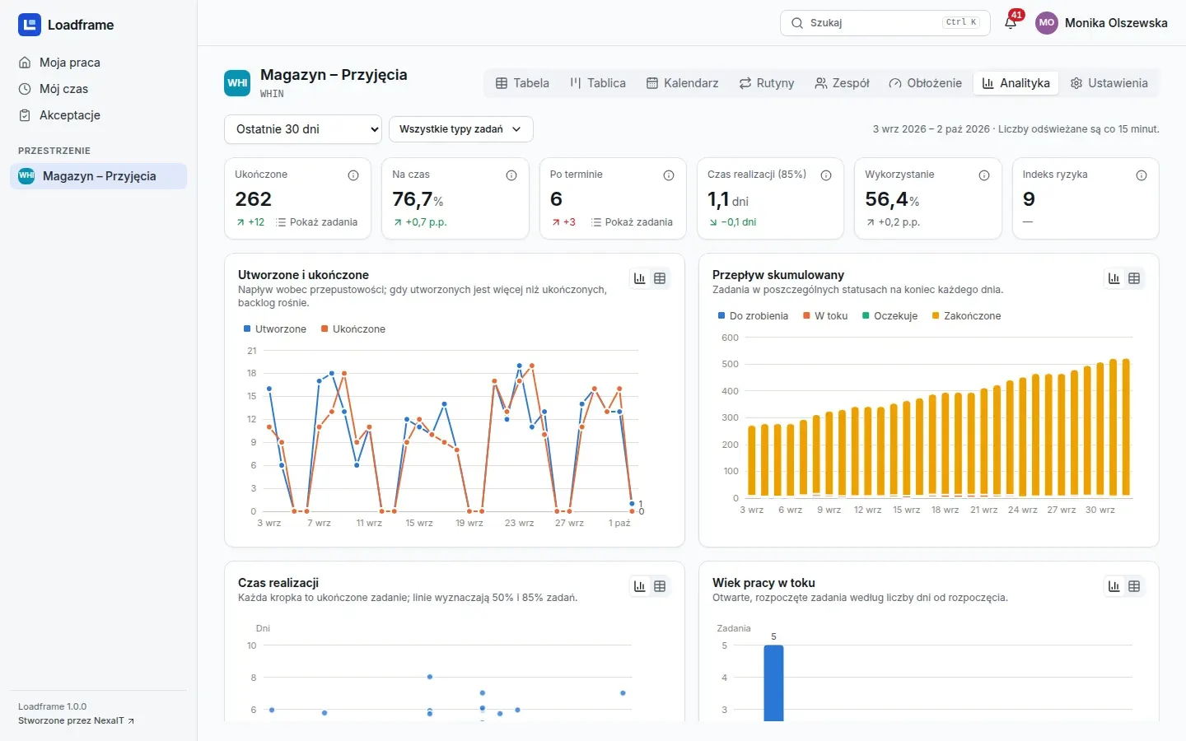Go to the Kalendarz tab
1186x741 pixels.
(x=683, y=83)
